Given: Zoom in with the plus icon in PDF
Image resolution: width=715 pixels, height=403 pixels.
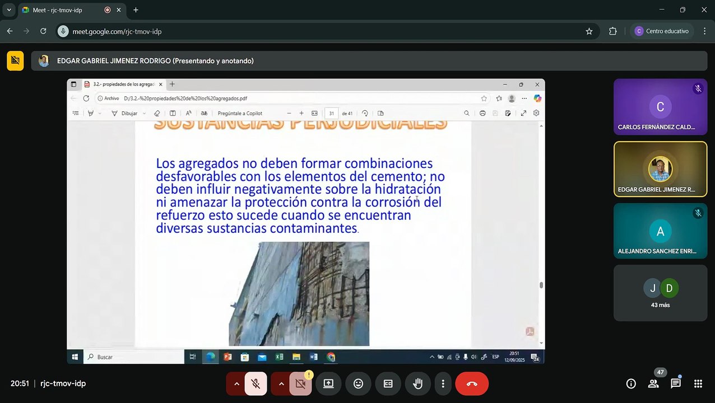Looking at the screenshot, I should (301, 113).
